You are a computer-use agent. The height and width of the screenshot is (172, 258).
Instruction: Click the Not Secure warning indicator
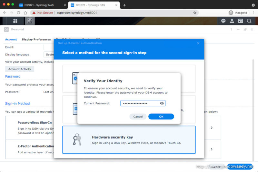pyautogui.click(x=43, y=13)
